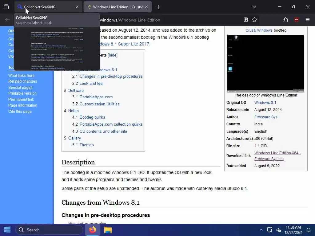
Task: Open What links here sidebar link
Action: pyautogui.click(x=21, y=76)
